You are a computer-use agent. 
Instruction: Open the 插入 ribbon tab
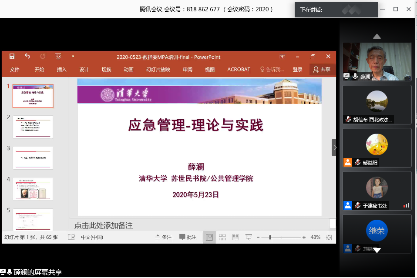[61, 70]
